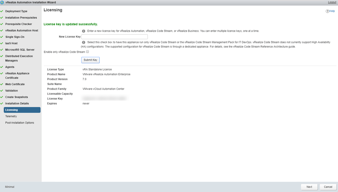Image resolution: width=338 pixels, height=192 pixels.
Task: Open the Single Sign-On step
Action: point(15,37)
